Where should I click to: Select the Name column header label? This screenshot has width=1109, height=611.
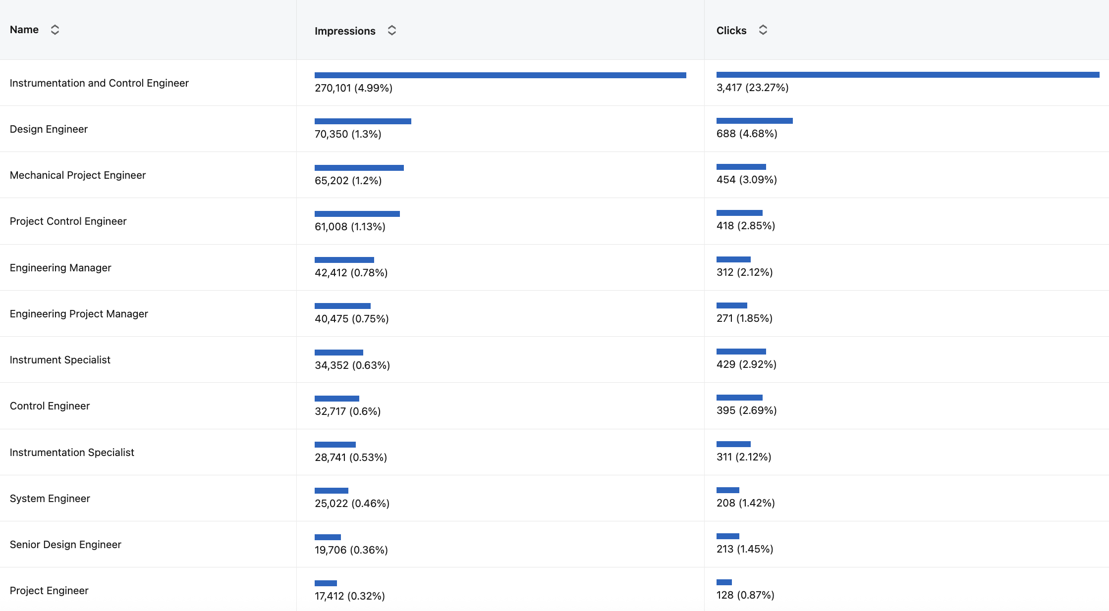(x=24, y=30)
